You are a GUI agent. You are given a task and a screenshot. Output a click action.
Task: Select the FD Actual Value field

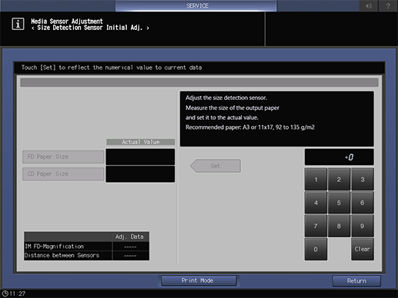pyautogui.click(x=140, y=157)
